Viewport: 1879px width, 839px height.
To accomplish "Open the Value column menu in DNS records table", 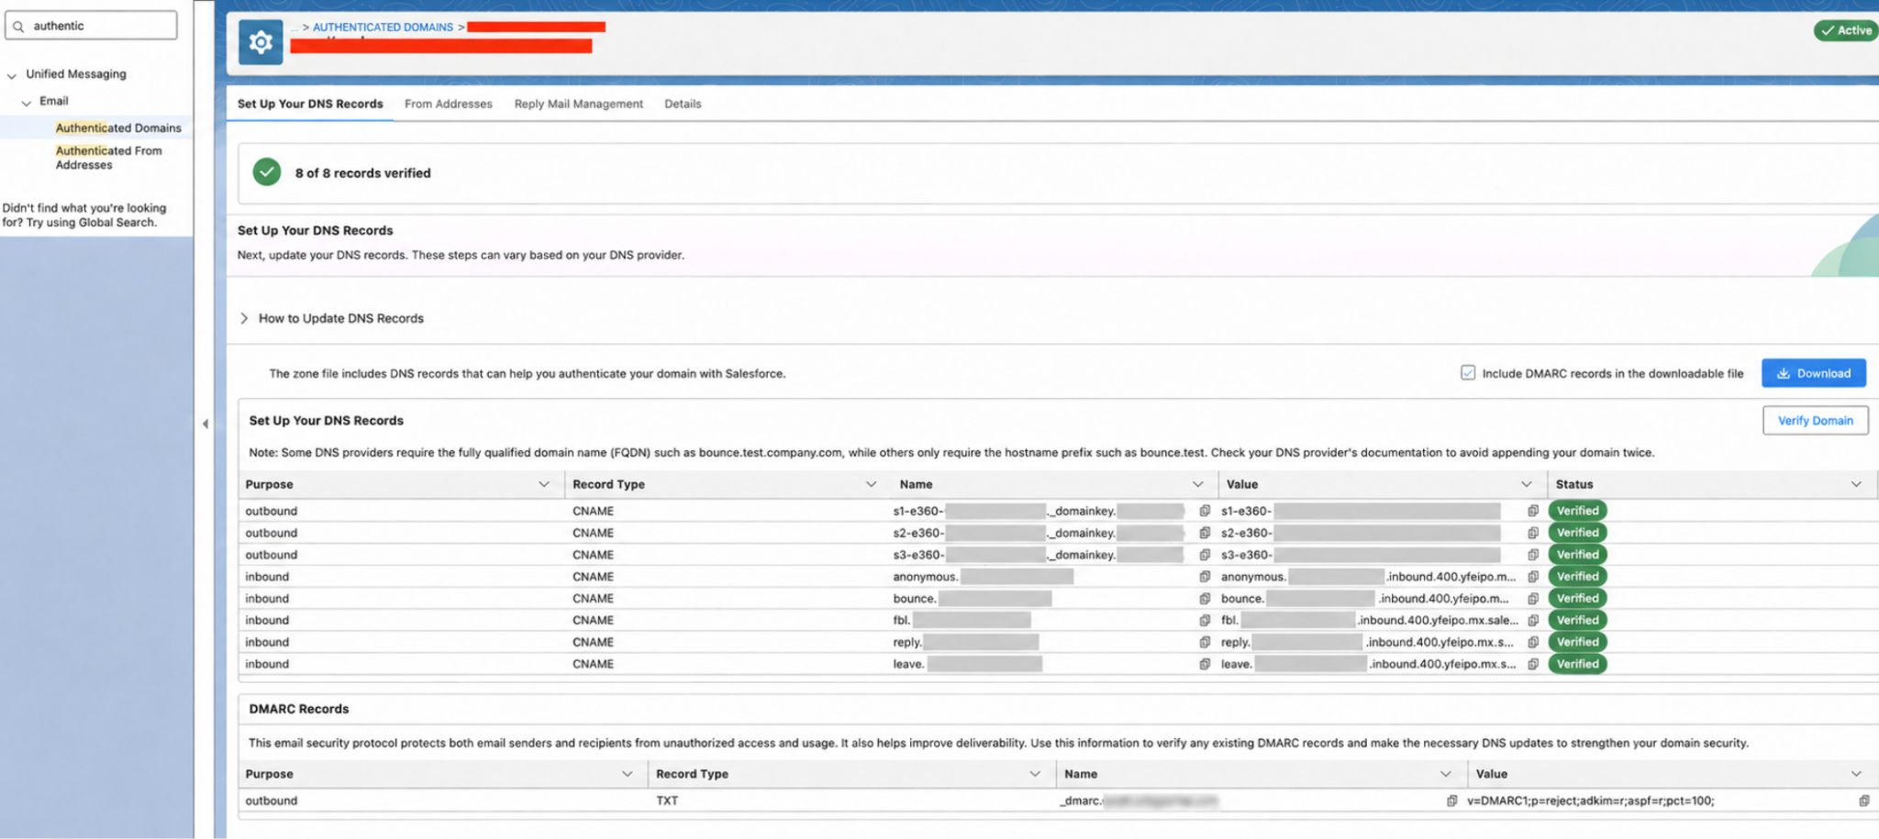I will click(x=1526, y=484).
